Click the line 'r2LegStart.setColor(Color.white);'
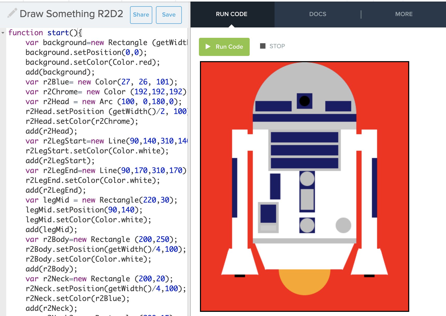This screenshot has height=316, width=446. [x=97, y=151]
